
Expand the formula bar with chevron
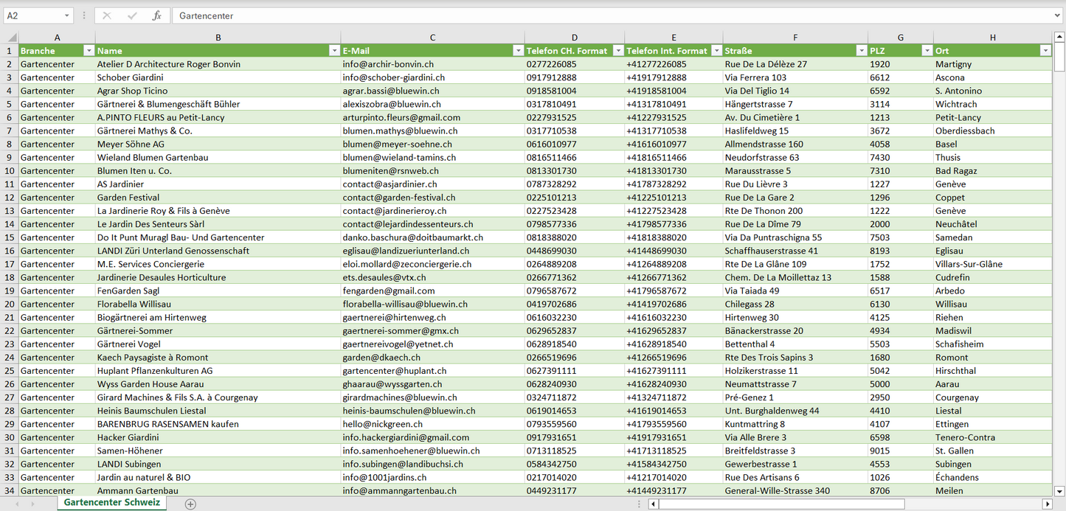point(1058,15)
